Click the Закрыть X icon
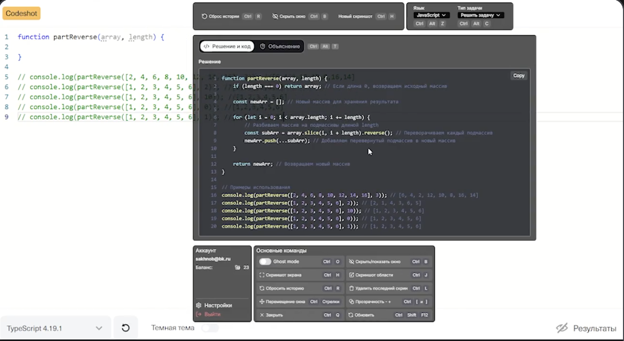This screenshot has width=624, height=341. point(262,315)
